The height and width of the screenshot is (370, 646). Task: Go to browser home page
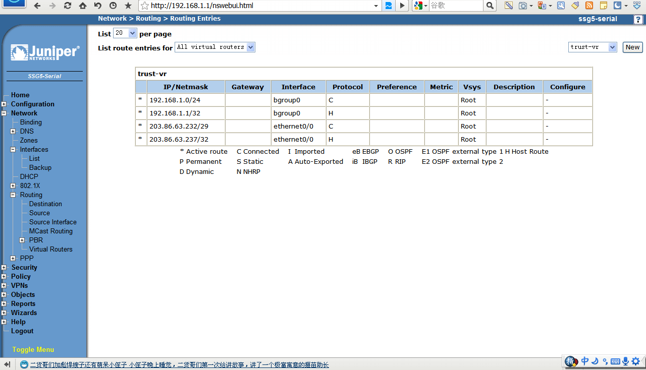pyautogui.click(x=82, y=6)
